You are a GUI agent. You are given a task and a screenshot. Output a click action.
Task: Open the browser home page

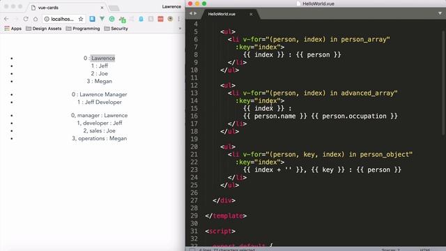(36, 19)
